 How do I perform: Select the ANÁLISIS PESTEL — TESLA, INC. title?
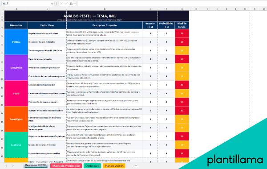pyautogui.click(x=89, y=16)
